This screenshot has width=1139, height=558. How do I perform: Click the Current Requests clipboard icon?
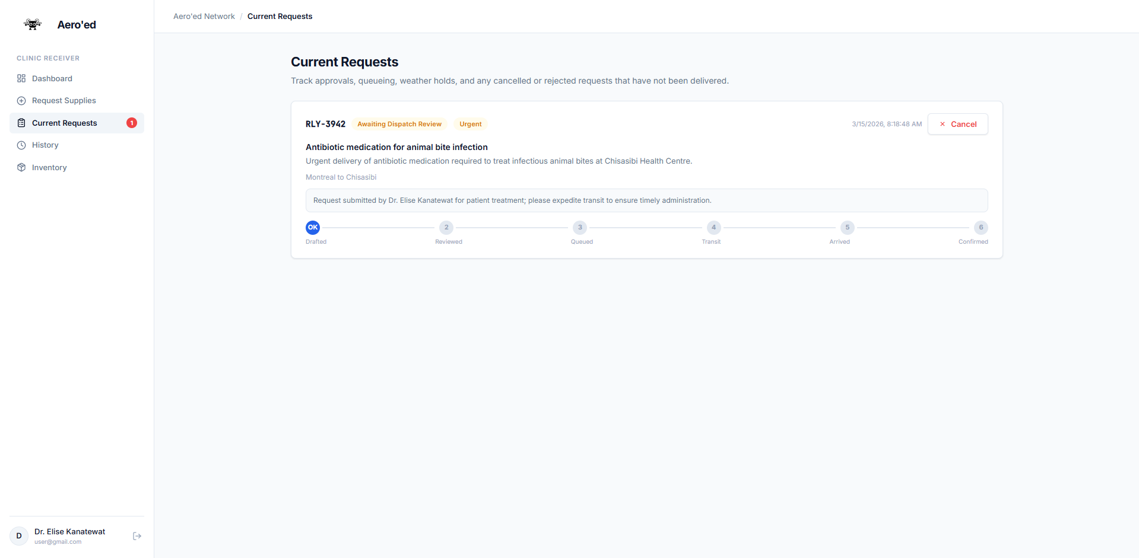click(x=21, y=123)
